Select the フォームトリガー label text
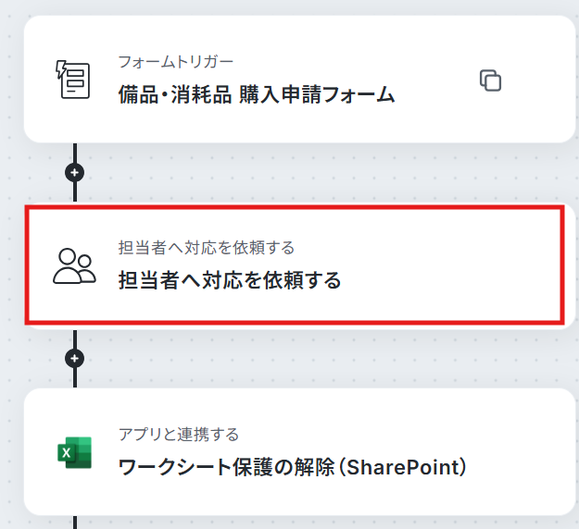This screenshot has height=529, width=579. coord(176,62)
